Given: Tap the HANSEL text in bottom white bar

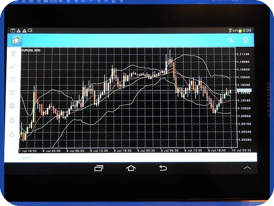Looking at the screenshot, I should pyautogui.click(x=27, y=158).
